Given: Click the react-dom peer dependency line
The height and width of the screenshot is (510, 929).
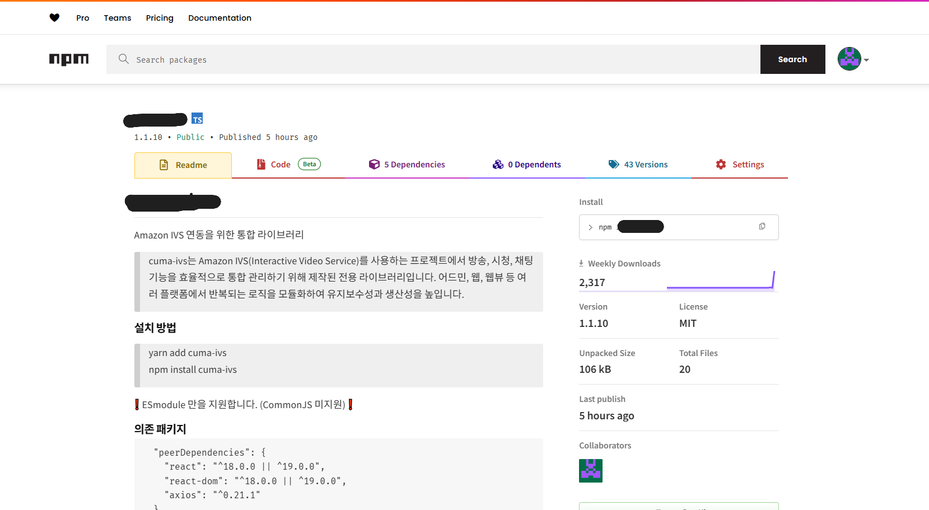Looking at the screenshot, I should pyautogui.click(x=255, y=481).
